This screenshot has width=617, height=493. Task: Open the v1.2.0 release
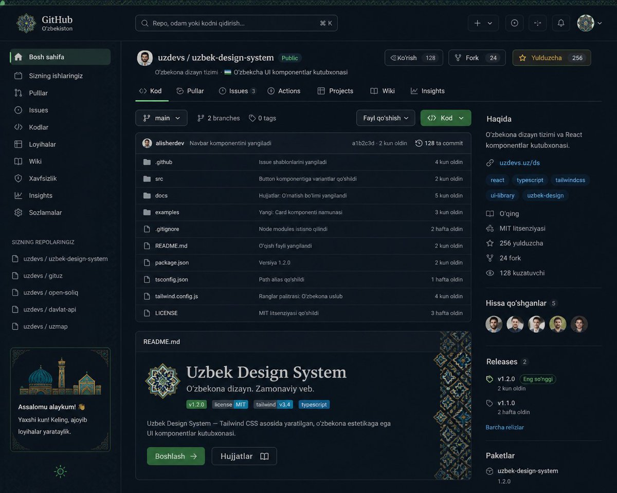tap(506, 379)
